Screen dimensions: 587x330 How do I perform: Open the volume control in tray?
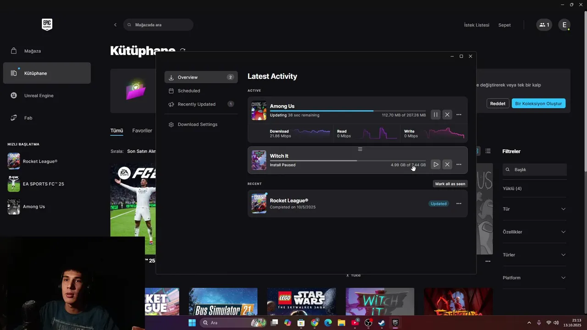(556, 323)
